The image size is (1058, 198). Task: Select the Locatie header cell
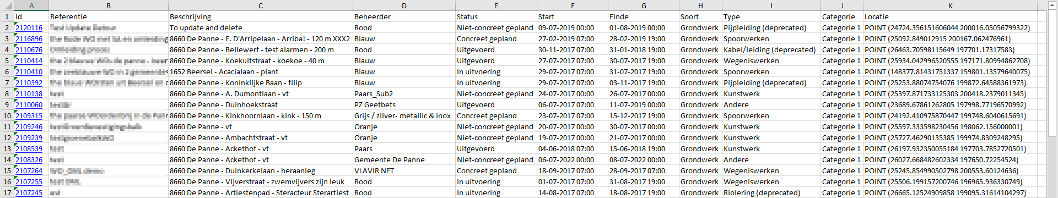click(951, 16)
